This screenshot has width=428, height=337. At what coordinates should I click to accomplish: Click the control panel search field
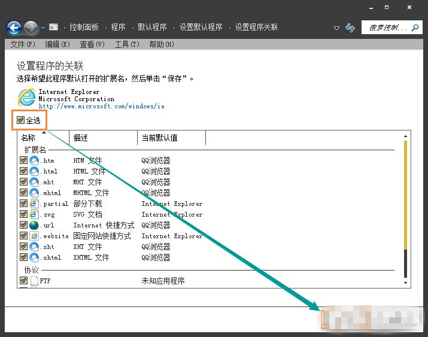(x=391, y=28)
